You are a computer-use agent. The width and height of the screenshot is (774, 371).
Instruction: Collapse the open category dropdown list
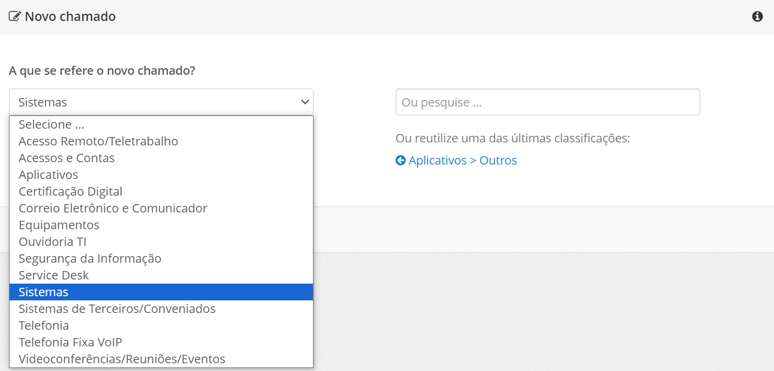point(161,102)
